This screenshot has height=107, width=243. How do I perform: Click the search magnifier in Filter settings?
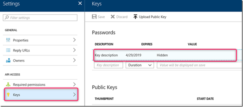pos(7,18)
